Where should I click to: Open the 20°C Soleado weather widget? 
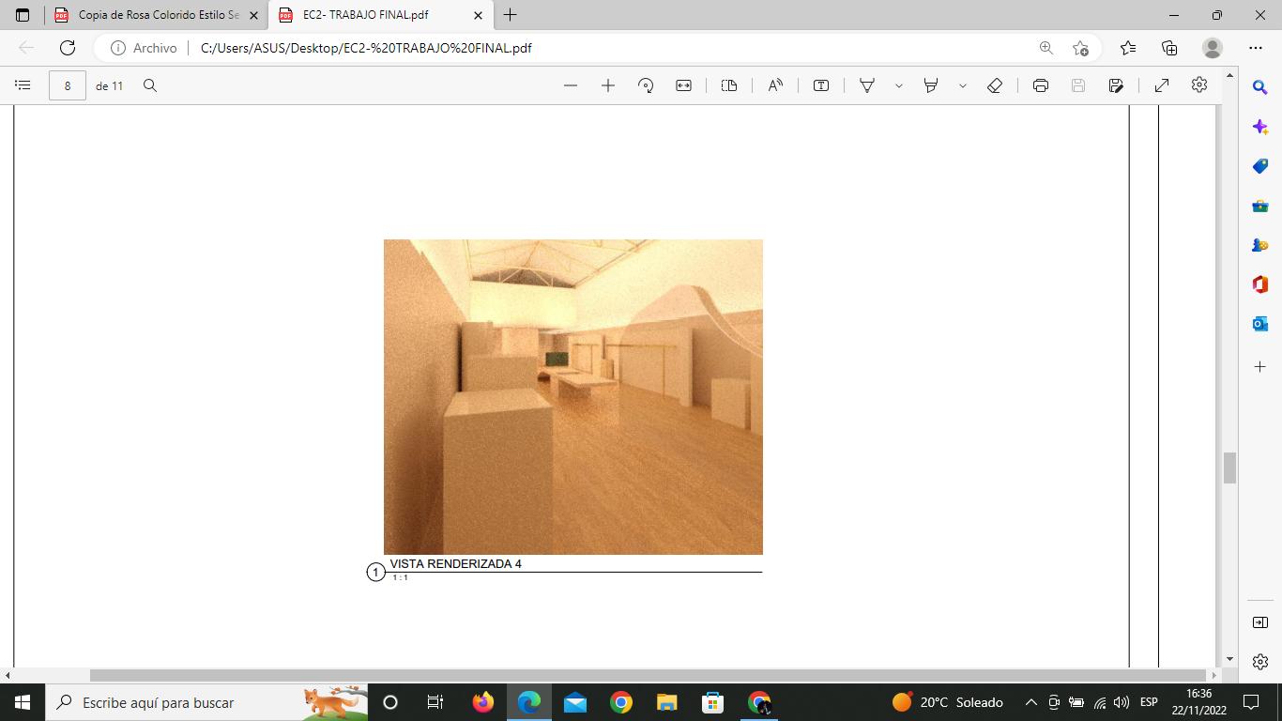948,702
